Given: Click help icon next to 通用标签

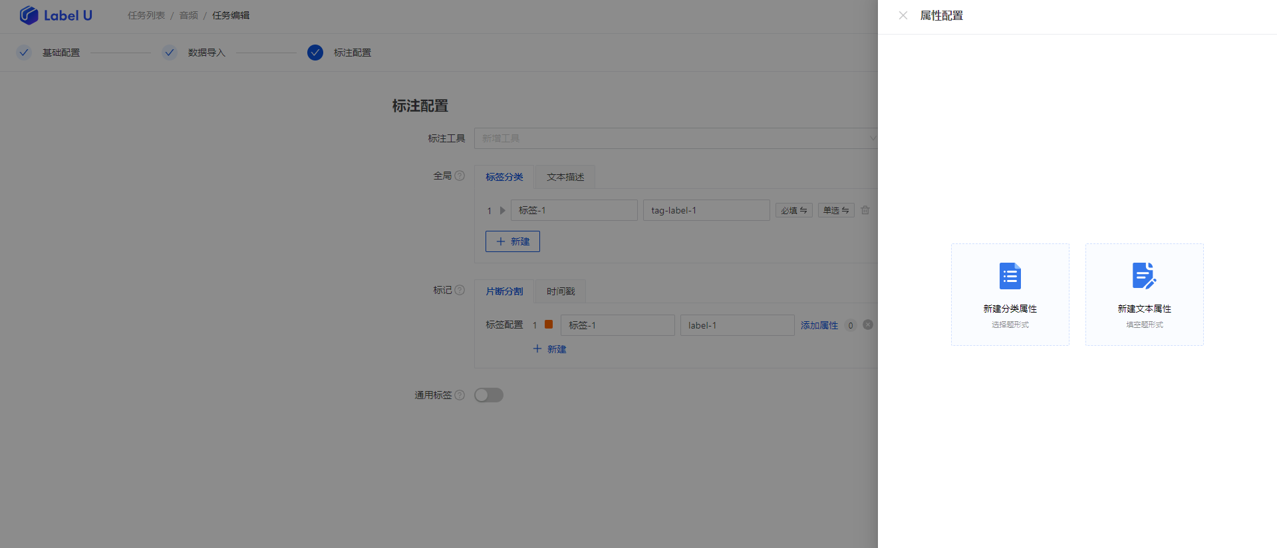Looking at the screenshot, I should [460, 395].
